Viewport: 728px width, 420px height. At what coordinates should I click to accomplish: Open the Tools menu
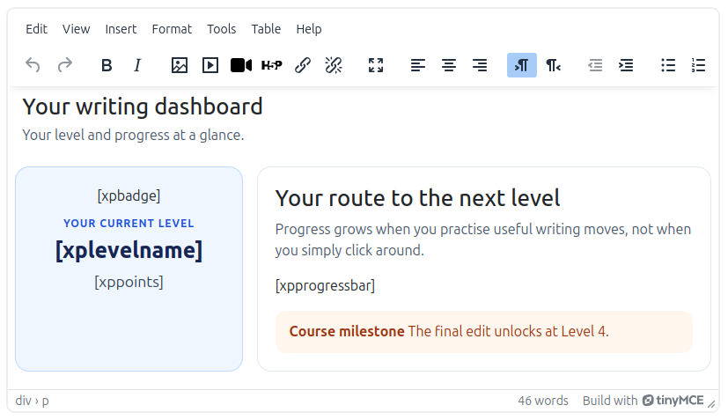click(x=222, y=29)
